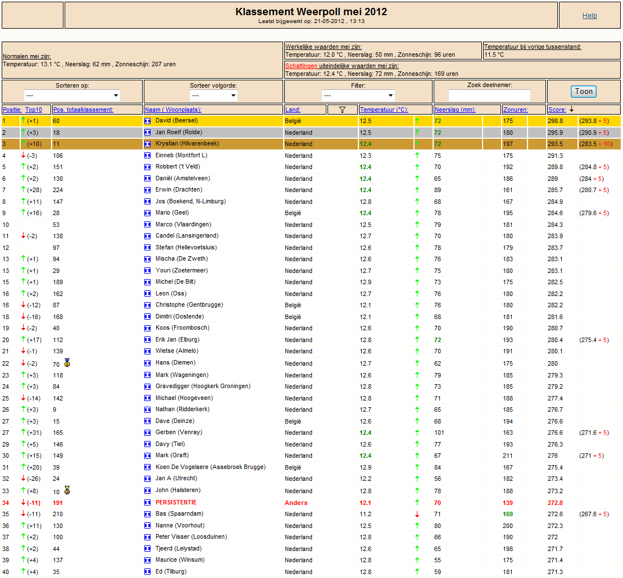Image resolution: width=623 pixels, height=578 pixels.
Task: Sort by Positie column header
Action: coord(12,110)
